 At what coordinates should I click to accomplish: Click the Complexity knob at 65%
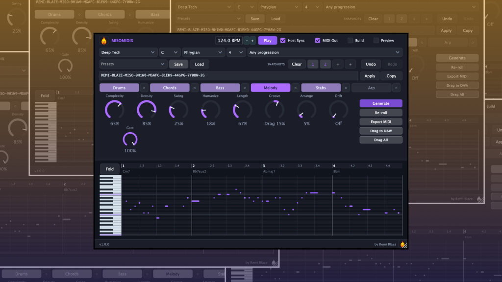click(114, 110)
